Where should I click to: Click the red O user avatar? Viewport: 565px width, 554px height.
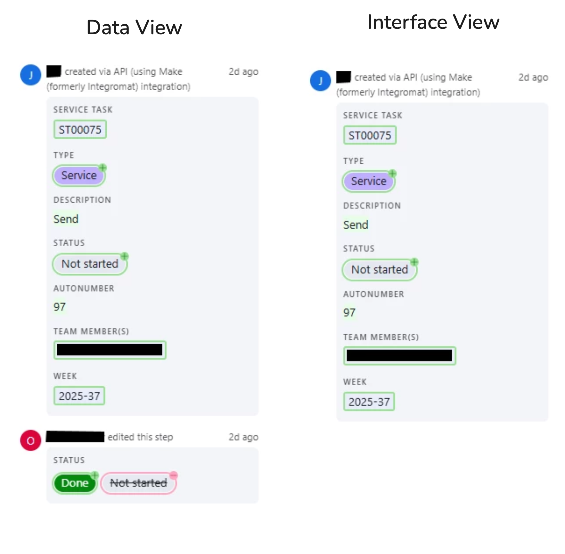[x=30, y=441]
